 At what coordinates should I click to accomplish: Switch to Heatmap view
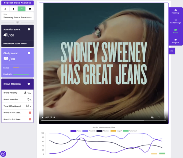tap(175, 11)
